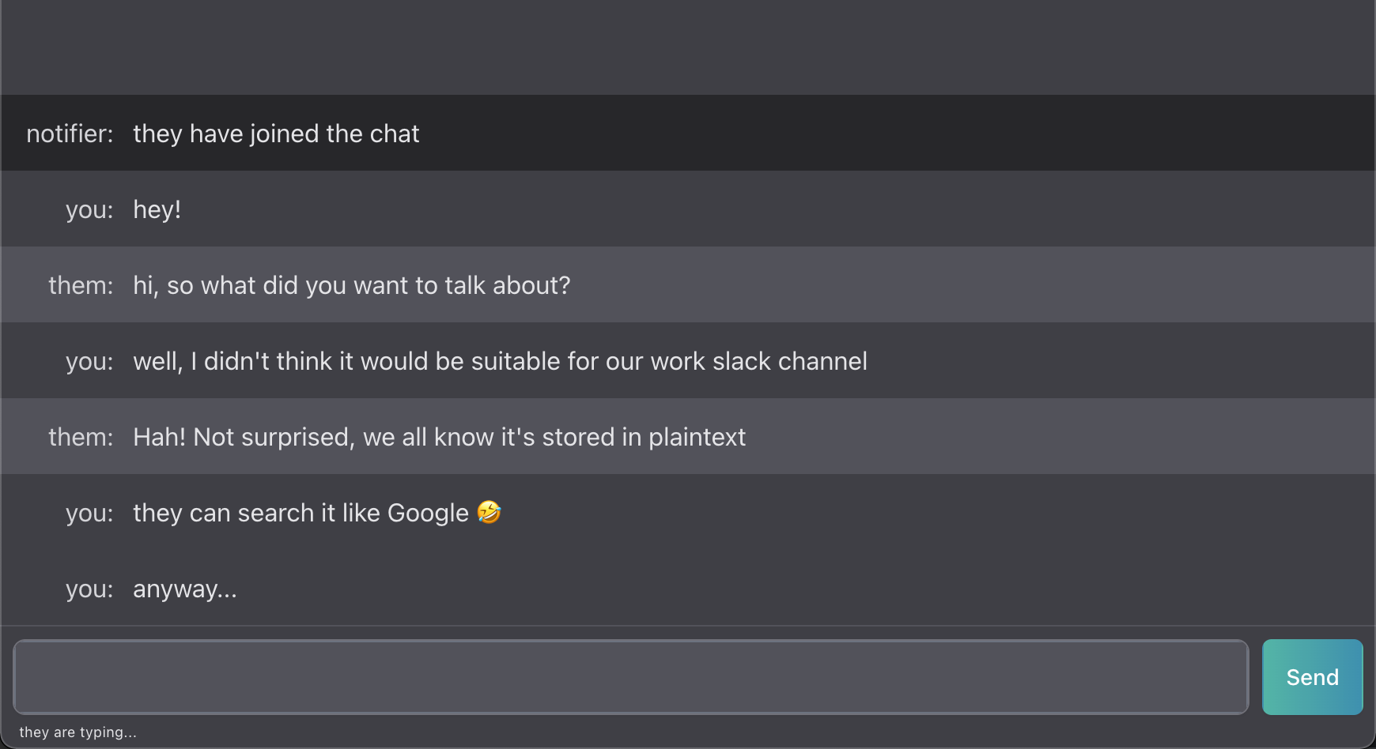Image resolution: width=1376 pixels, height=749 pixels.
Task: Click the 'they are typing...' status indicator
Action: [x=77, y=732]
